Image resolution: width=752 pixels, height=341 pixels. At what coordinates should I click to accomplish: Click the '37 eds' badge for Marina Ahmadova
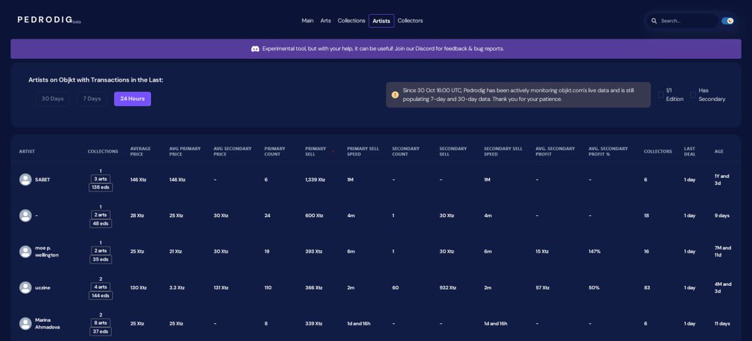pos(100,332)
